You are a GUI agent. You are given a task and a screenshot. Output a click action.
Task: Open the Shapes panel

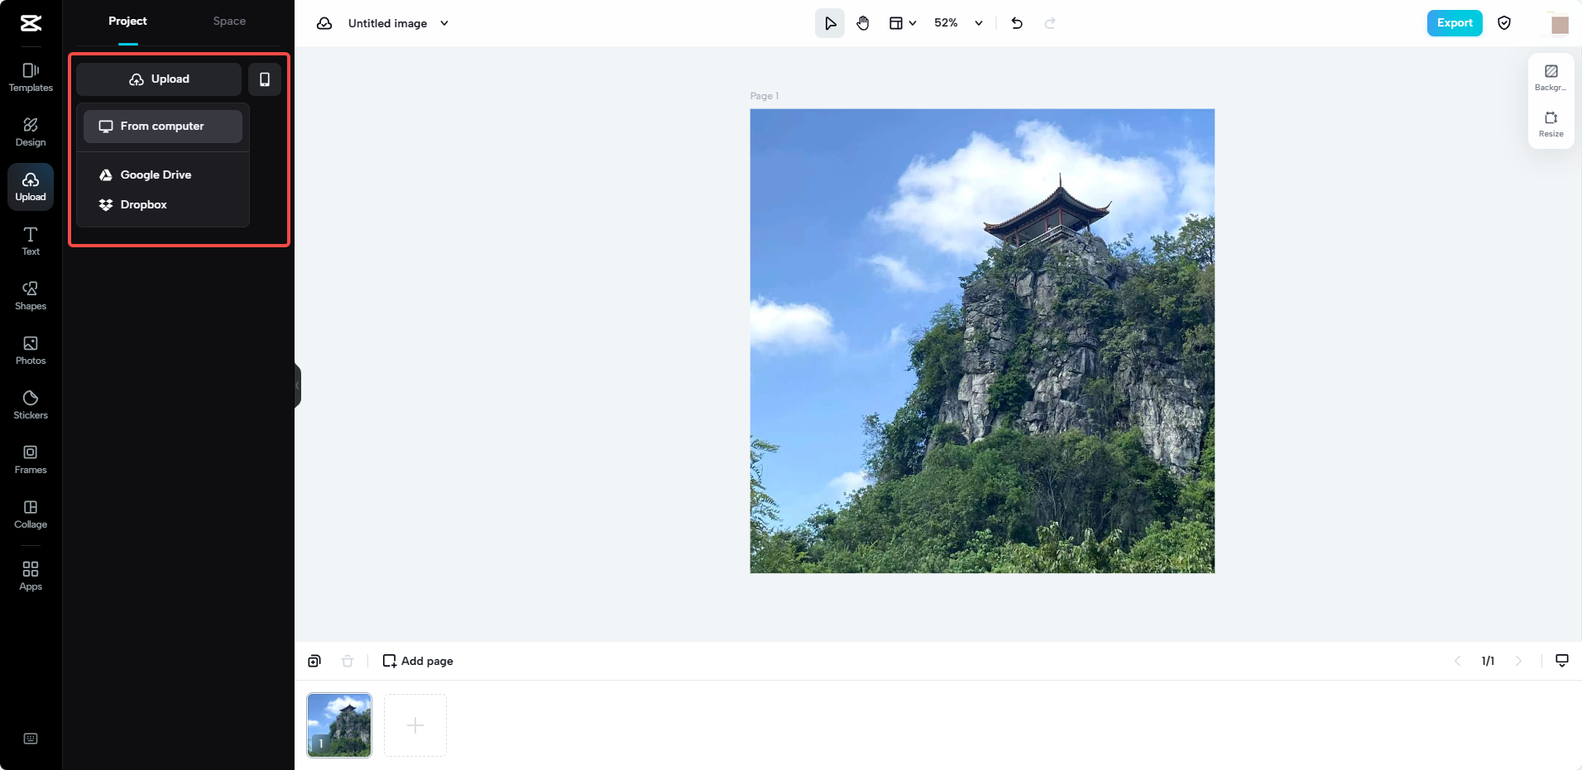click(30, 294)
